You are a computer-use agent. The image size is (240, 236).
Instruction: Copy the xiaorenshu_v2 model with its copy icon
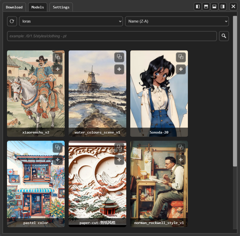point(58,57)
